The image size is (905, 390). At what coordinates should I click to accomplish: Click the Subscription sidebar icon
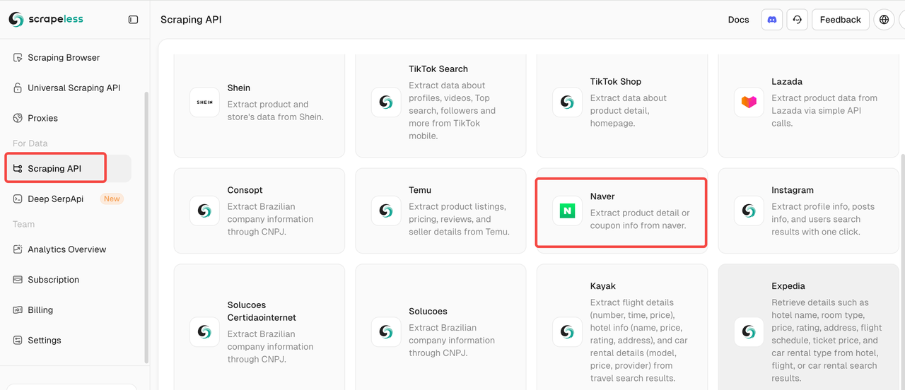18,280
